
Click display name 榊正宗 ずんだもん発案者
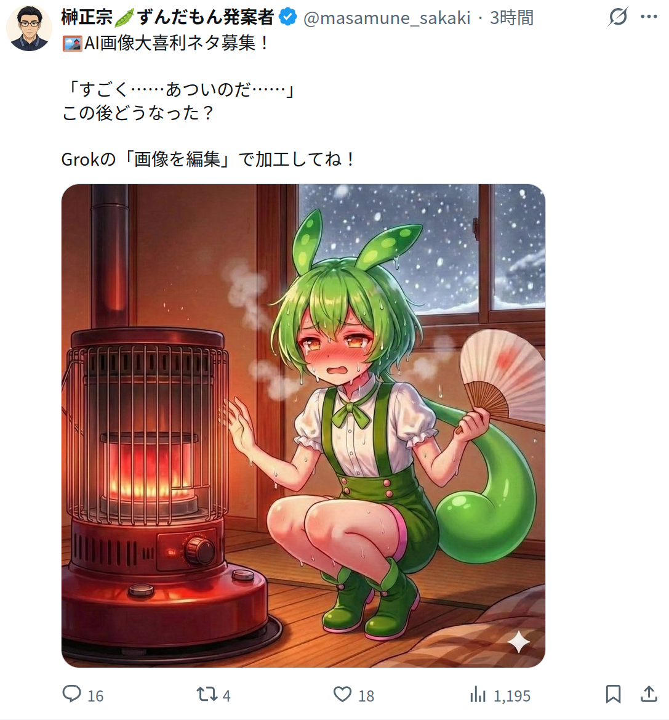[167, 17]
